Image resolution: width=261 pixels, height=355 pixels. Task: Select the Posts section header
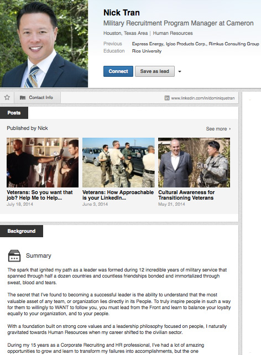coord(14,113)
